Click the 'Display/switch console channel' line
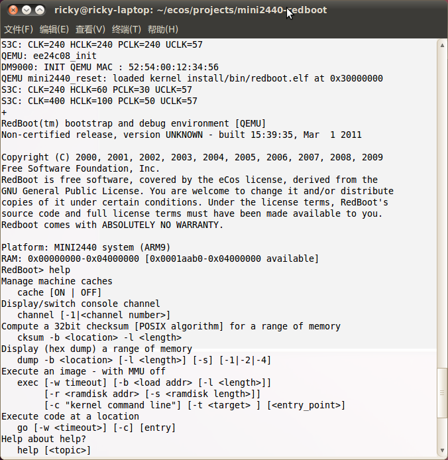448x460 pixels. 81,304
